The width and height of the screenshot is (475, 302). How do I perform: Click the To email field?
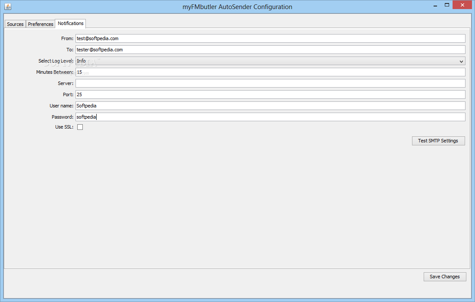(x=270, y=50)
